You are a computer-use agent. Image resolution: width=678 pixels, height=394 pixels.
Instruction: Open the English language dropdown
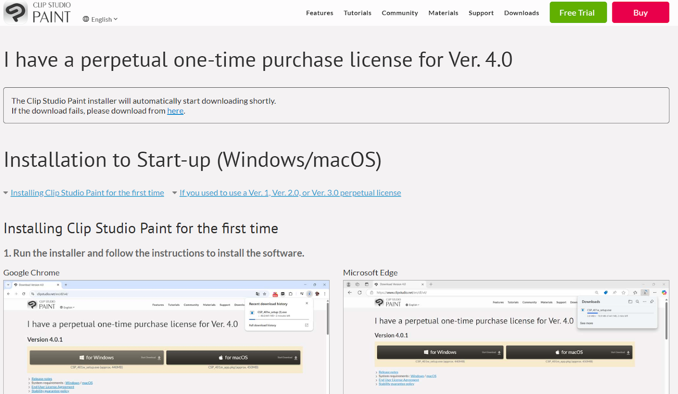coord(100,19)
